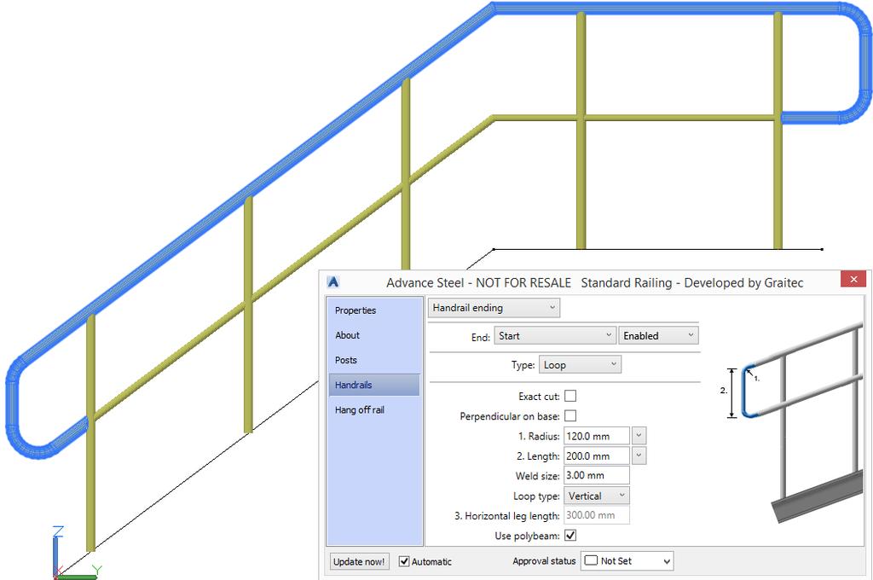The height and width of the screenshot is (580, 873).
Task: Open the Approval status dropdown
Action: click(627, 561)
